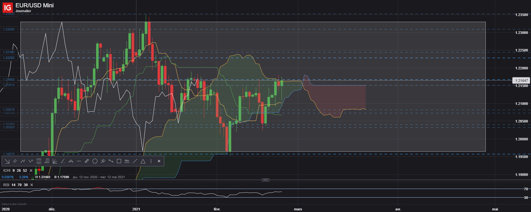The height and width of the screenshot is (212, 531).
Task: Select the segment with endpoints tool
Action: click(111, 161)
